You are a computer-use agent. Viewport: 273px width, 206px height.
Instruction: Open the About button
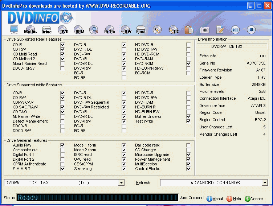pos(215,199)
